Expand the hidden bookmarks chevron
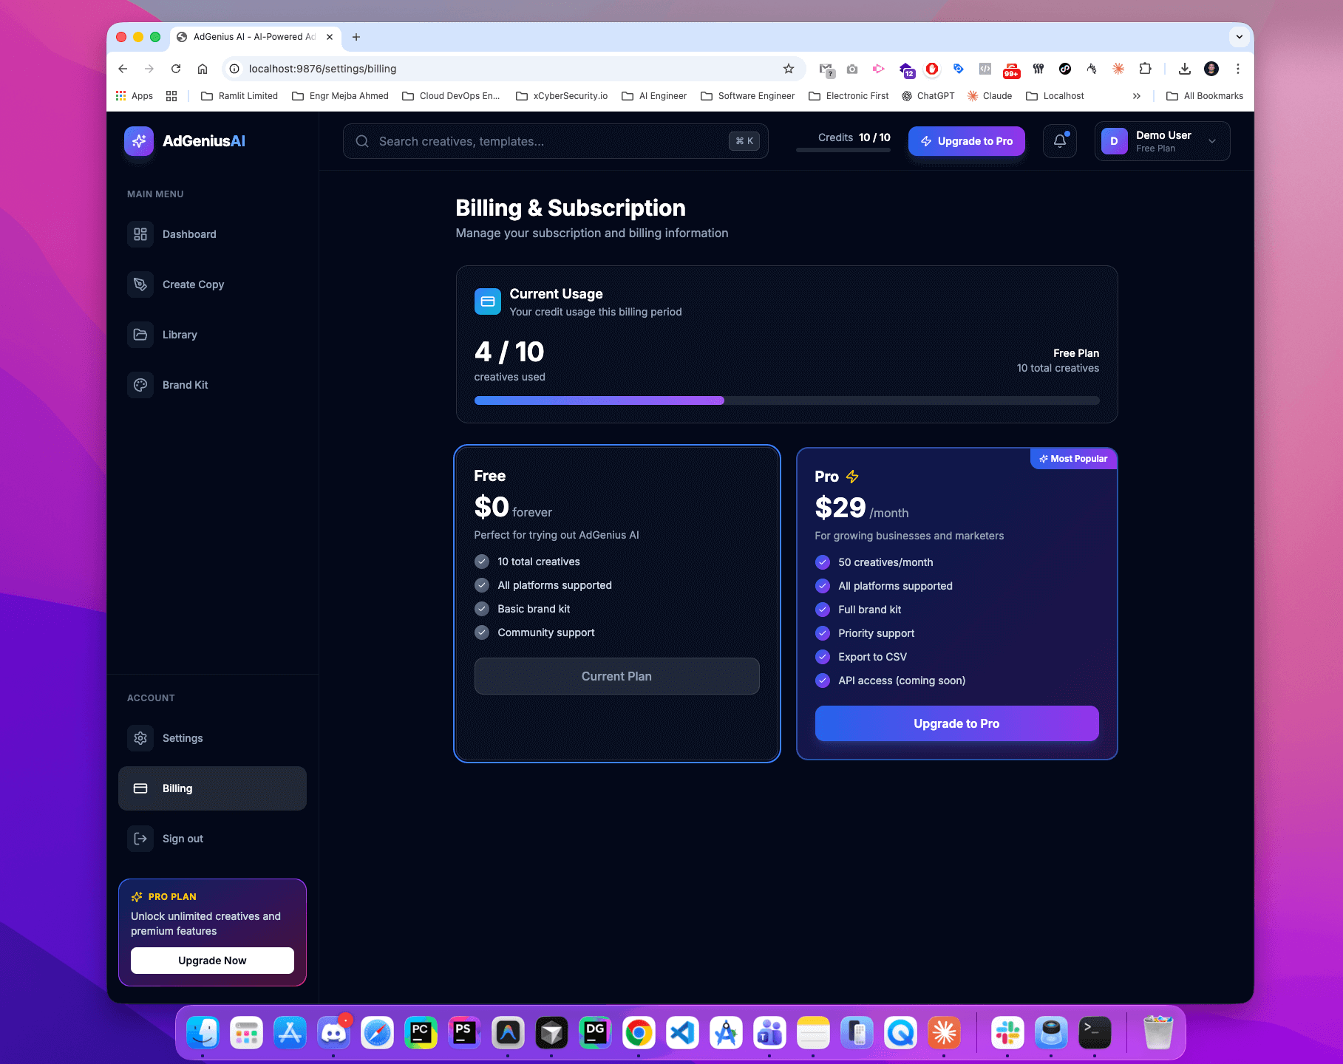Image resolution: width=1343 pixels, height=1064 pixels. click(x=1137, y=95)
